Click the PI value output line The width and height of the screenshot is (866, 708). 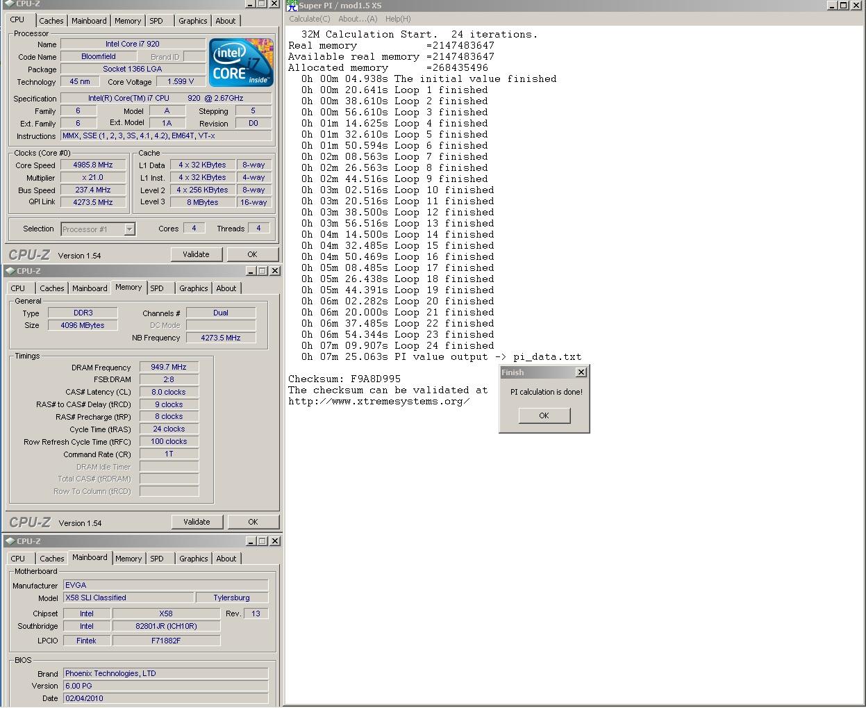[441, 356]
